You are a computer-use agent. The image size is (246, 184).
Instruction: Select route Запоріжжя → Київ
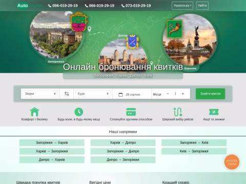click(x=194, y=143)
